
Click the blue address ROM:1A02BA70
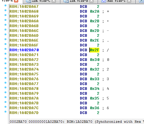24,50
